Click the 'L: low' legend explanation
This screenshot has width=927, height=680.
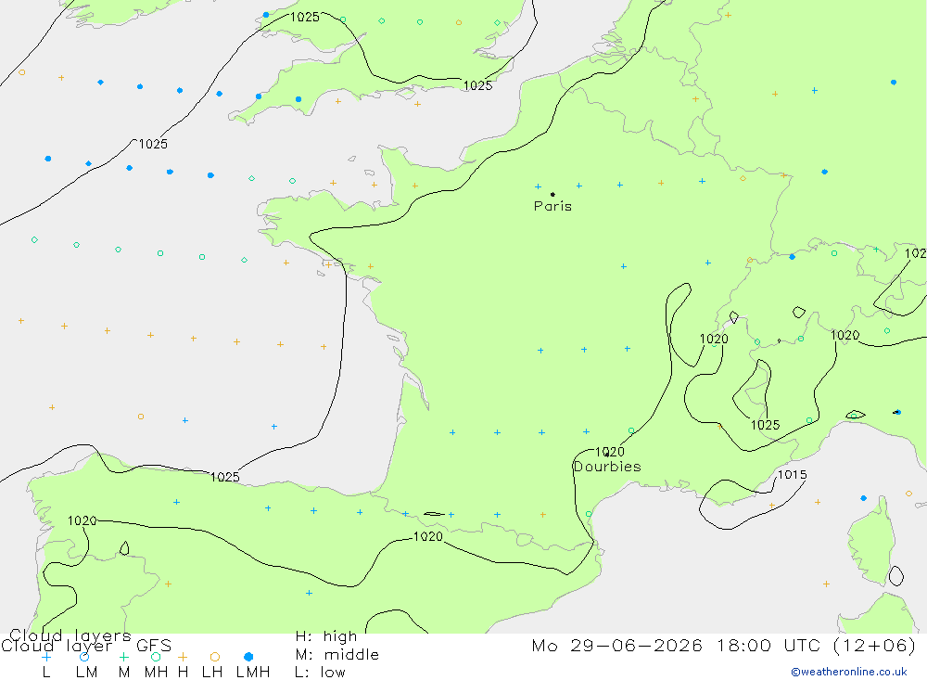tap(320, 673)
